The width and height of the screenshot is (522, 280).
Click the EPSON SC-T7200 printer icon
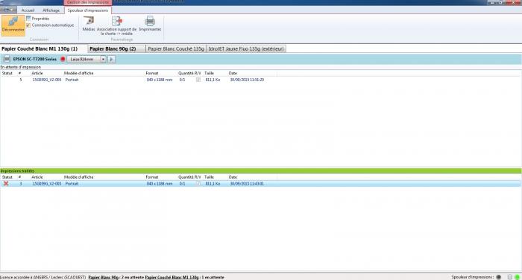tap(7, 59)
